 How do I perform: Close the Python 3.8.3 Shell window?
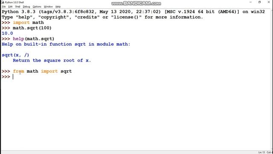coord(269,2)
